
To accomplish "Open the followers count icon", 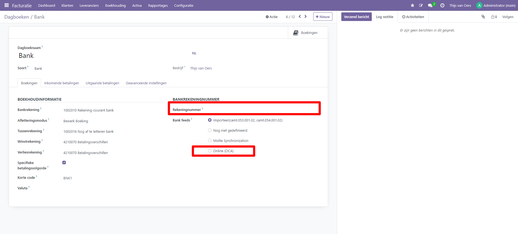I will [494, 17].
